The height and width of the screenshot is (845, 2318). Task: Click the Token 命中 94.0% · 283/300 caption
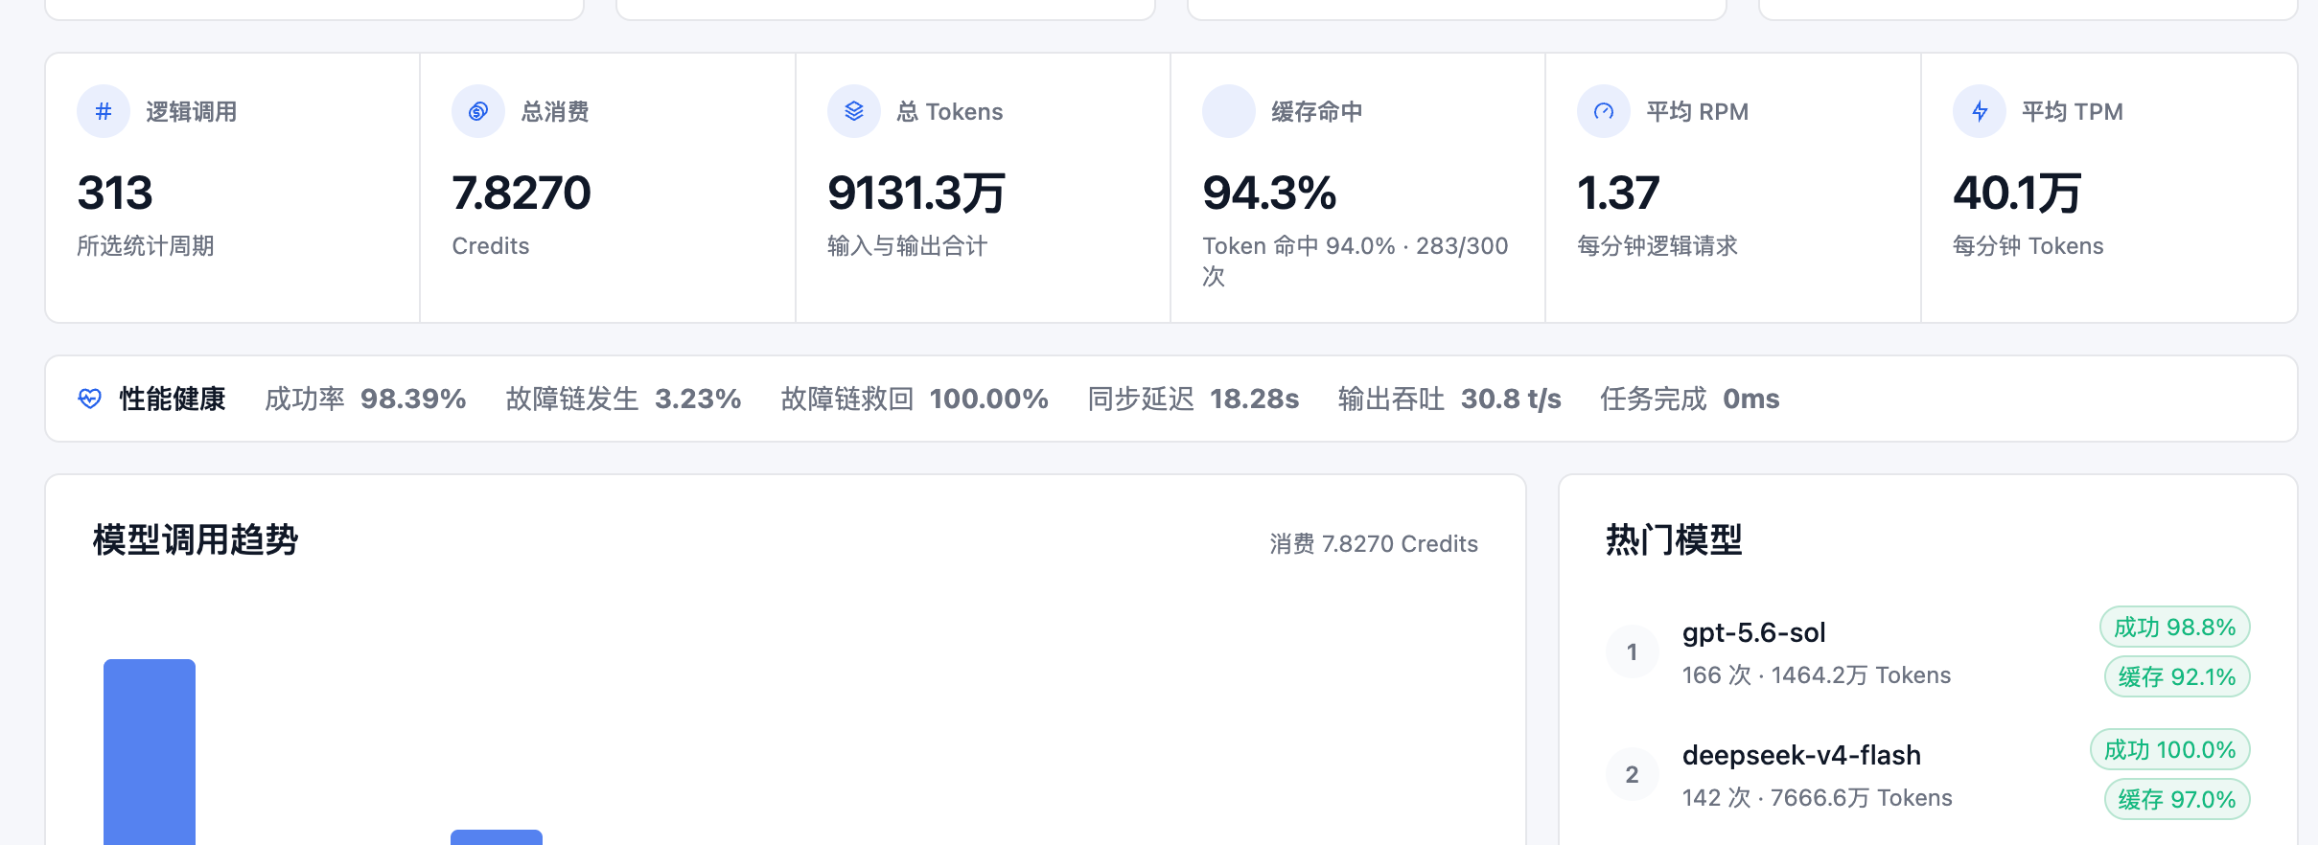point(1356,261)
